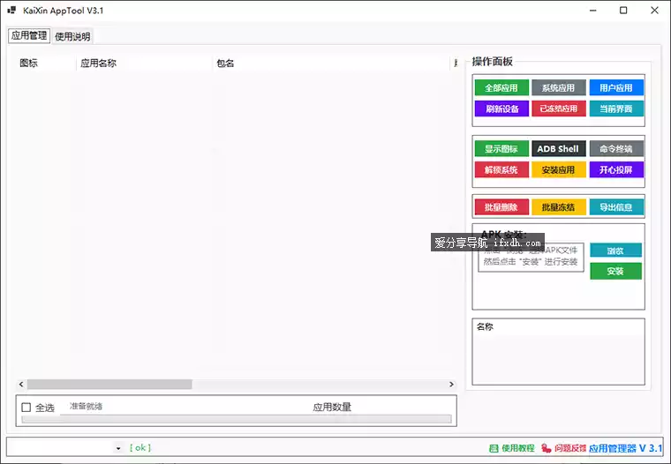671x464 pixels.
Task: Click 批量冻结 batch freeze
Action: pyautogui.click(x=559, y=207)
